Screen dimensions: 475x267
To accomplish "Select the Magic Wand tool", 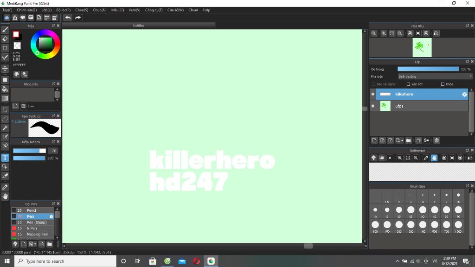I will pyautogui.click(x=5, y=128).
